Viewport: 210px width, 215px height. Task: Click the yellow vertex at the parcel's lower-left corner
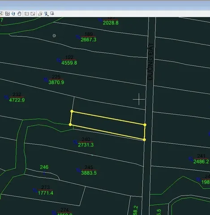click(70, 125)
